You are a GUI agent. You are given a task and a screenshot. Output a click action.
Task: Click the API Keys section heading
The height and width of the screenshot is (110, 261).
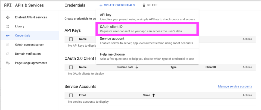(x=73, y=30)
